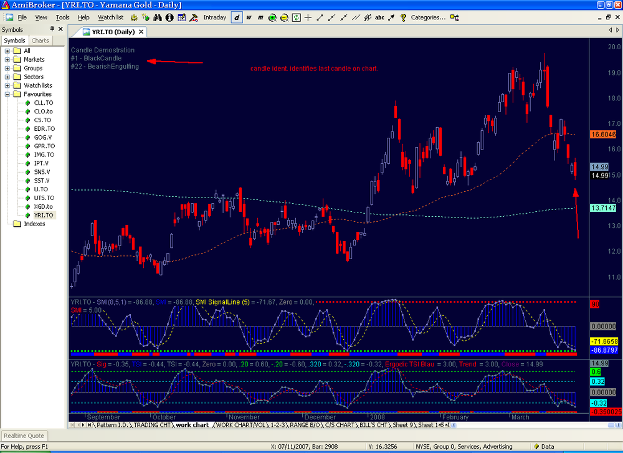
Task: Click the yellow question mark help icon
Action: tap(403, 17)
